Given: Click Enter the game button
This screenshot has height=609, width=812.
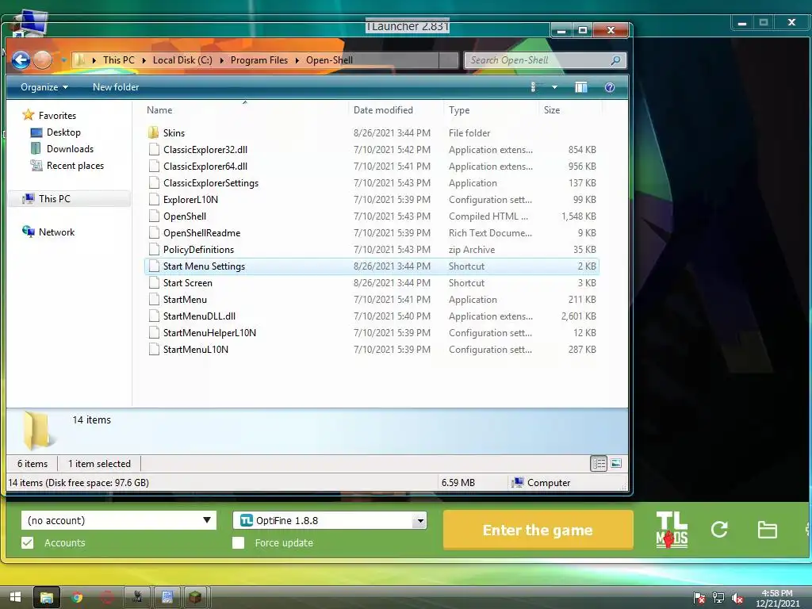Looking at the screenshot, I should click(x=538, y=530).
